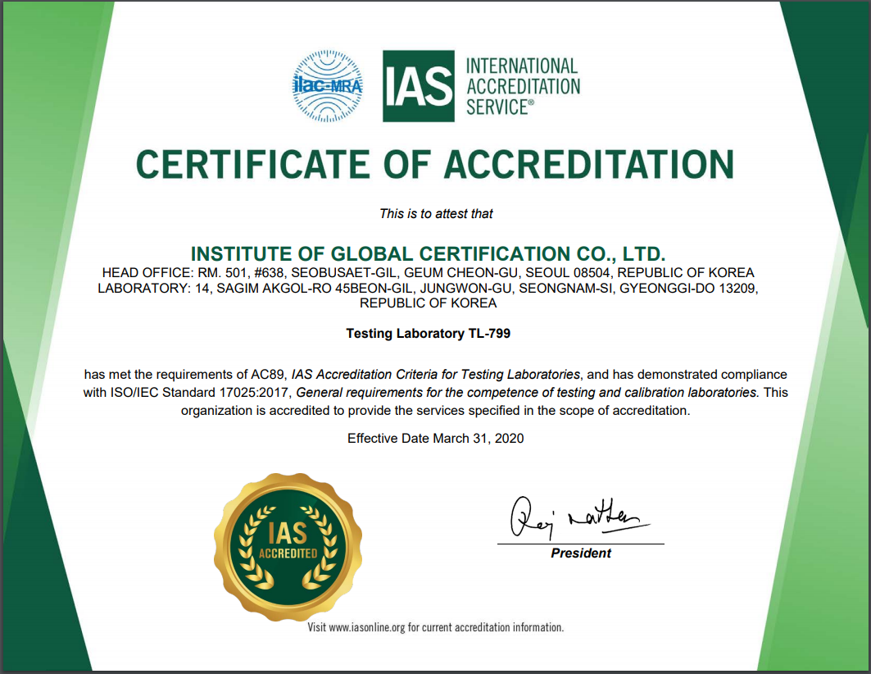Click the green IAS square logo
The width and height of the screenshot is (871, 674).
[x=418, y=86]
